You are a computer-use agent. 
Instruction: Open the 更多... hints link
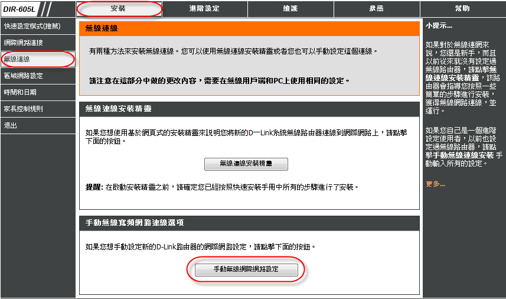(x=435, y=184)
